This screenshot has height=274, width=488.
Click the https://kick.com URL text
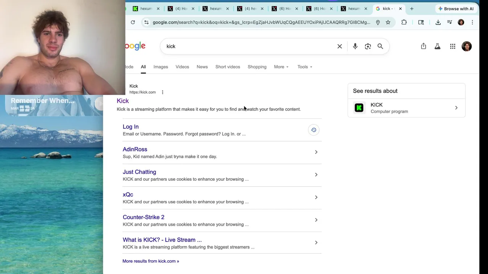(143, 92)
